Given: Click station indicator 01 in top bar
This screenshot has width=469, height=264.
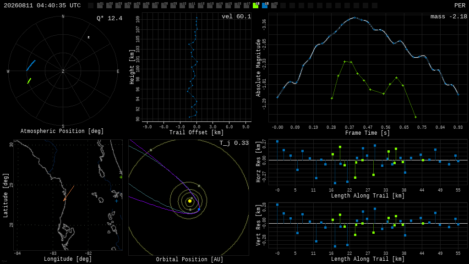Looking at the screenshot, I should (100, 5).
